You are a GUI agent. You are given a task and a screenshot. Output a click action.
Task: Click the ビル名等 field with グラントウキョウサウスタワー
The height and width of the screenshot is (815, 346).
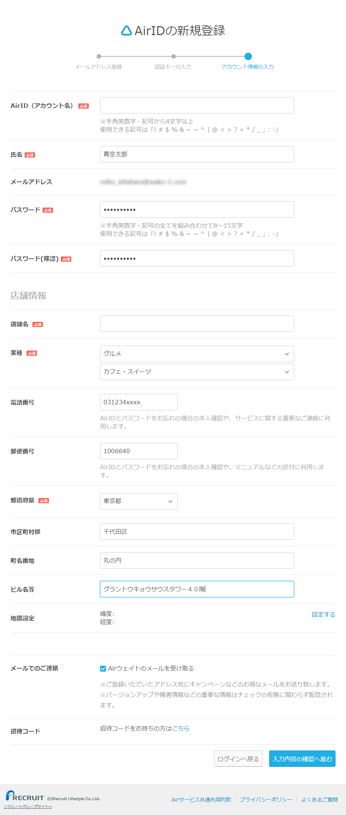coord(197,589)
